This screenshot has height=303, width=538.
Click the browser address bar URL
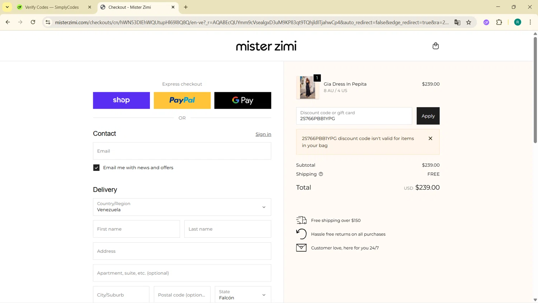click(x=251, y=22)
